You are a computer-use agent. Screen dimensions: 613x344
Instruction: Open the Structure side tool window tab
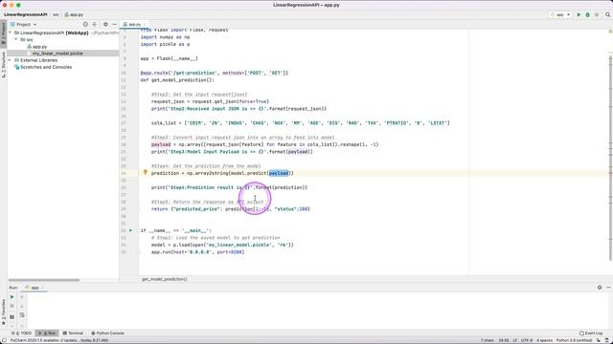tap(4, 64)
